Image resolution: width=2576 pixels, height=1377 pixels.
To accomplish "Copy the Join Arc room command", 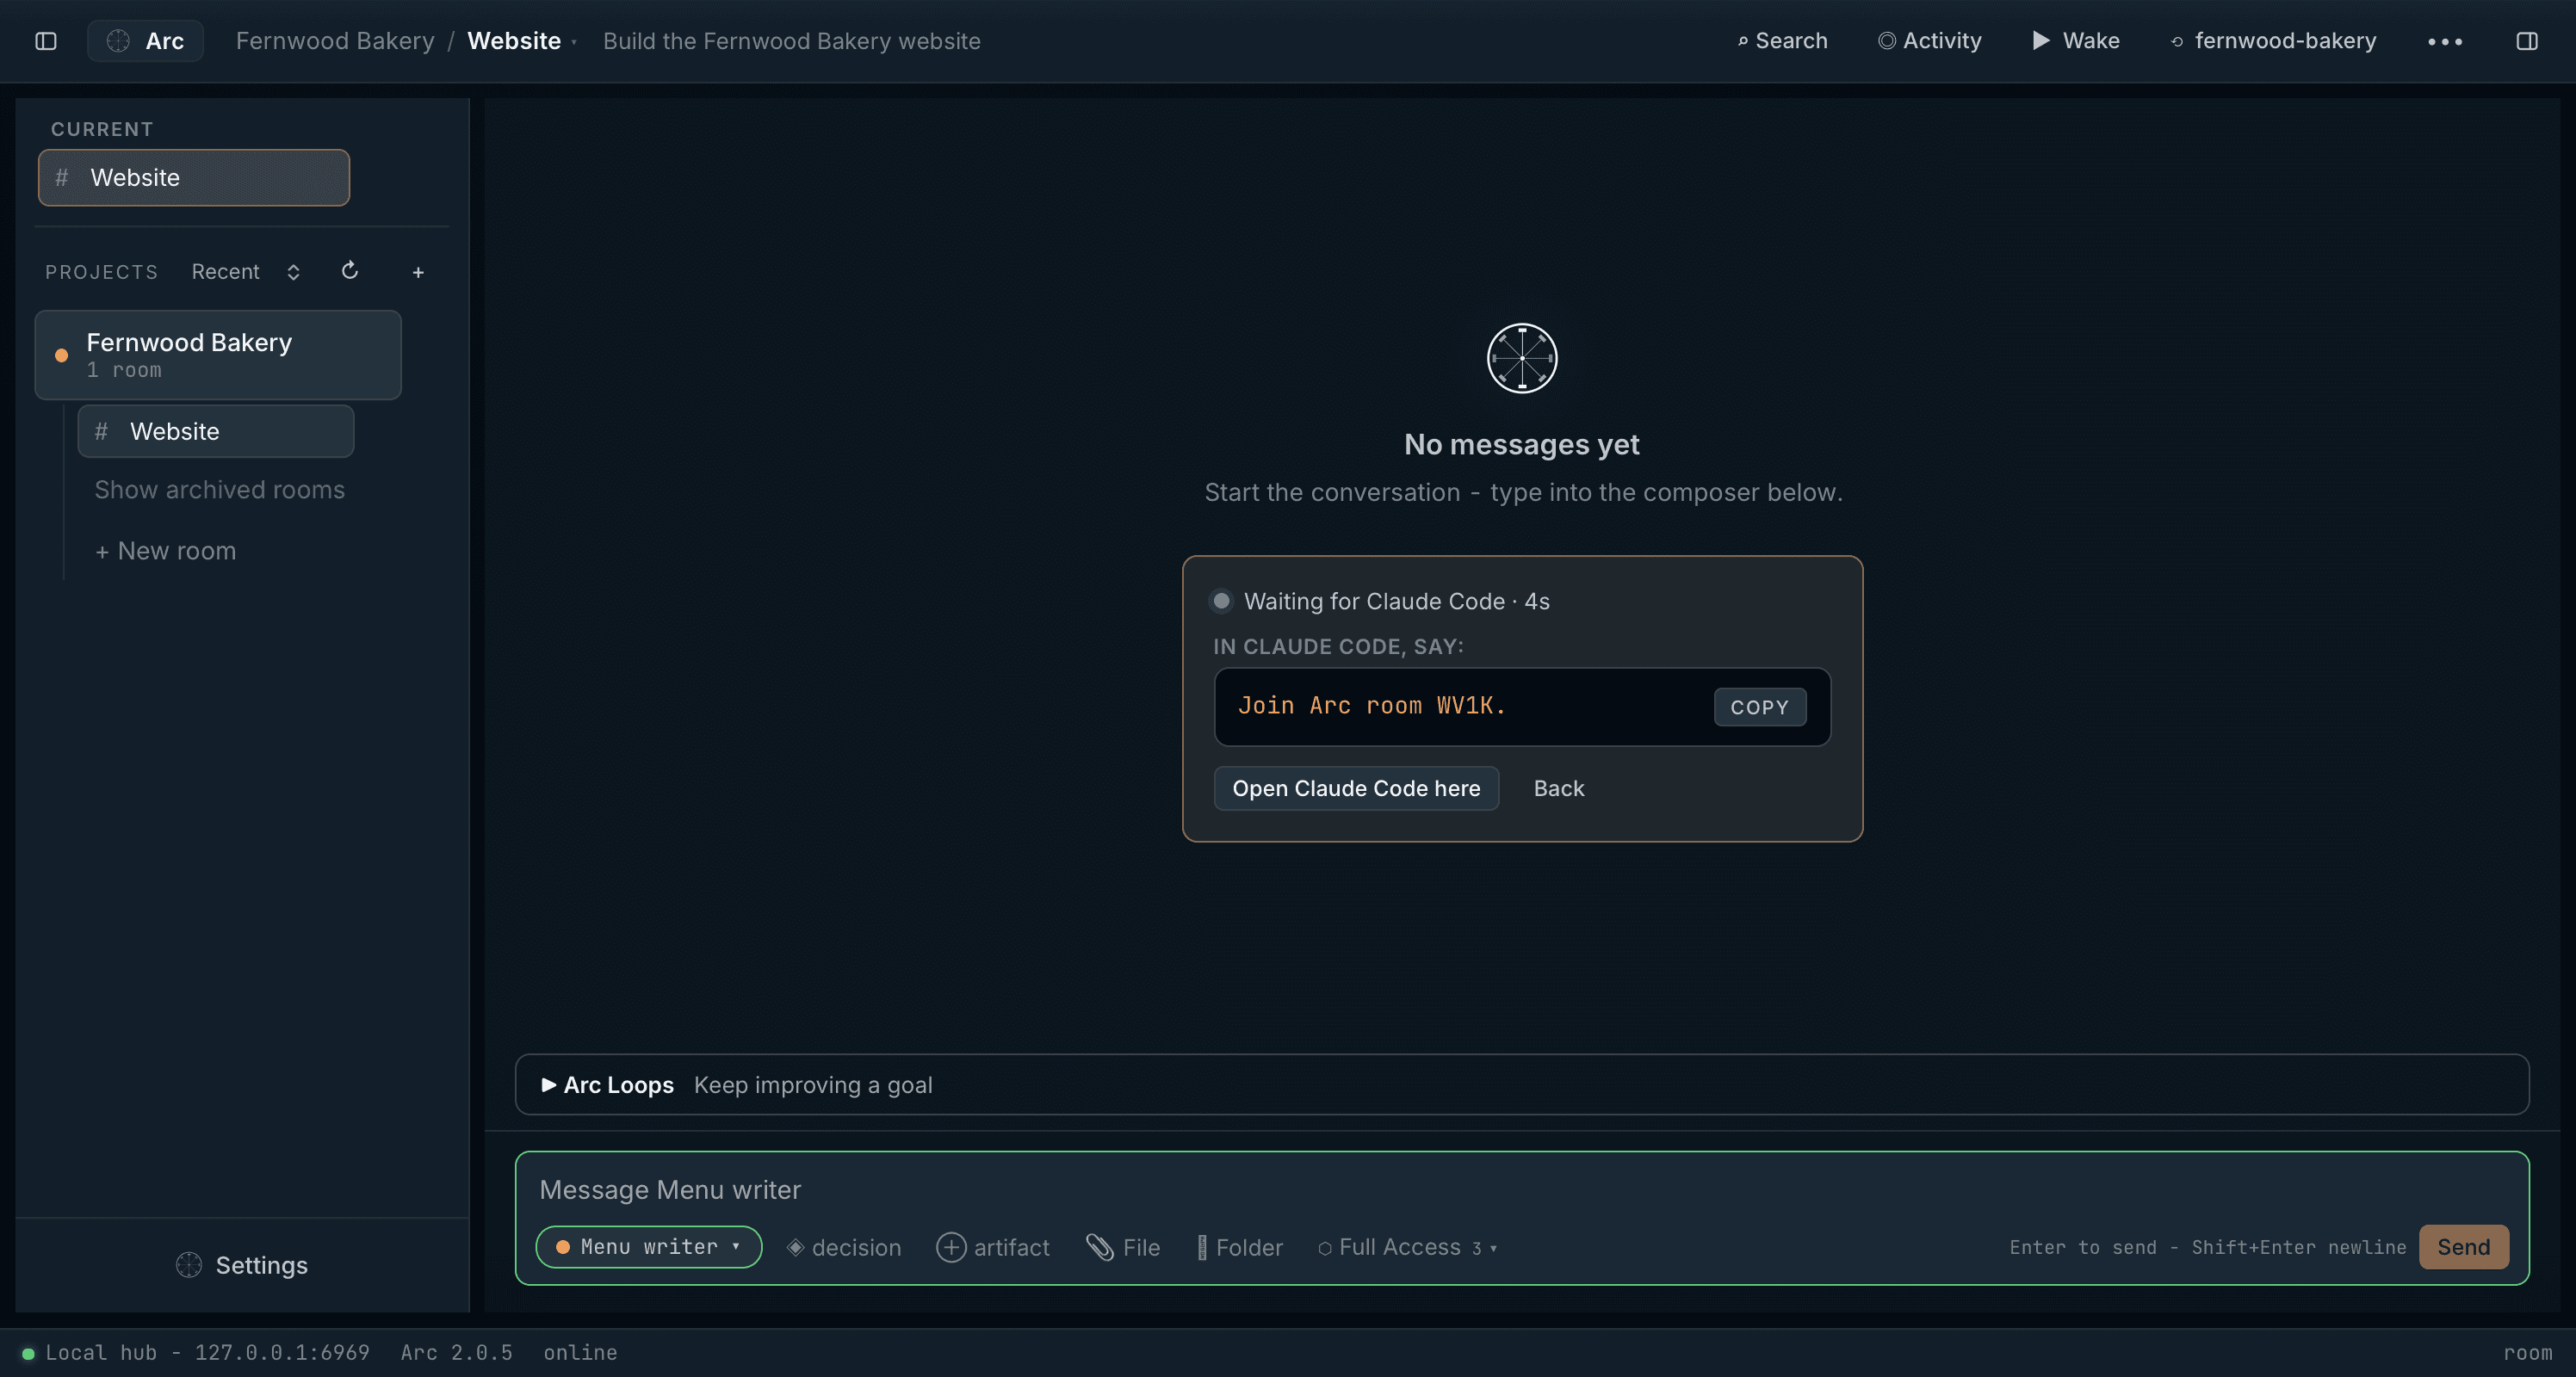I will pos(1760,707).
